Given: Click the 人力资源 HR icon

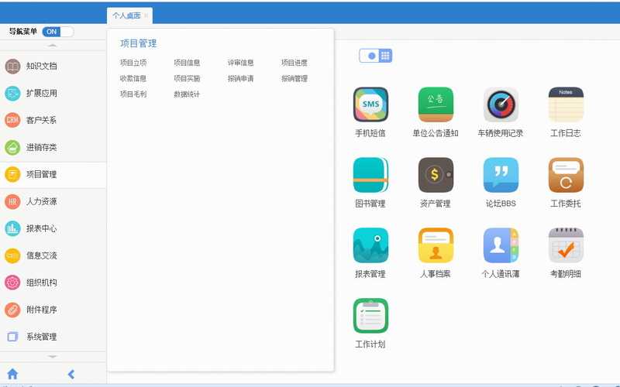Looking at the screenshot, I should pyautogui.click(x=12, y=201).
